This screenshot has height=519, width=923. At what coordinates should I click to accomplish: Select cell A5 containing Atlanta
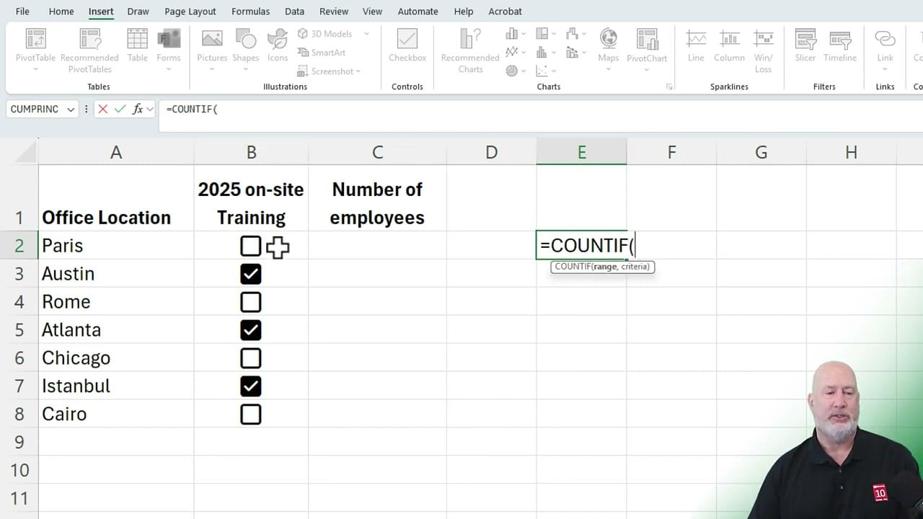coord(115,329)
